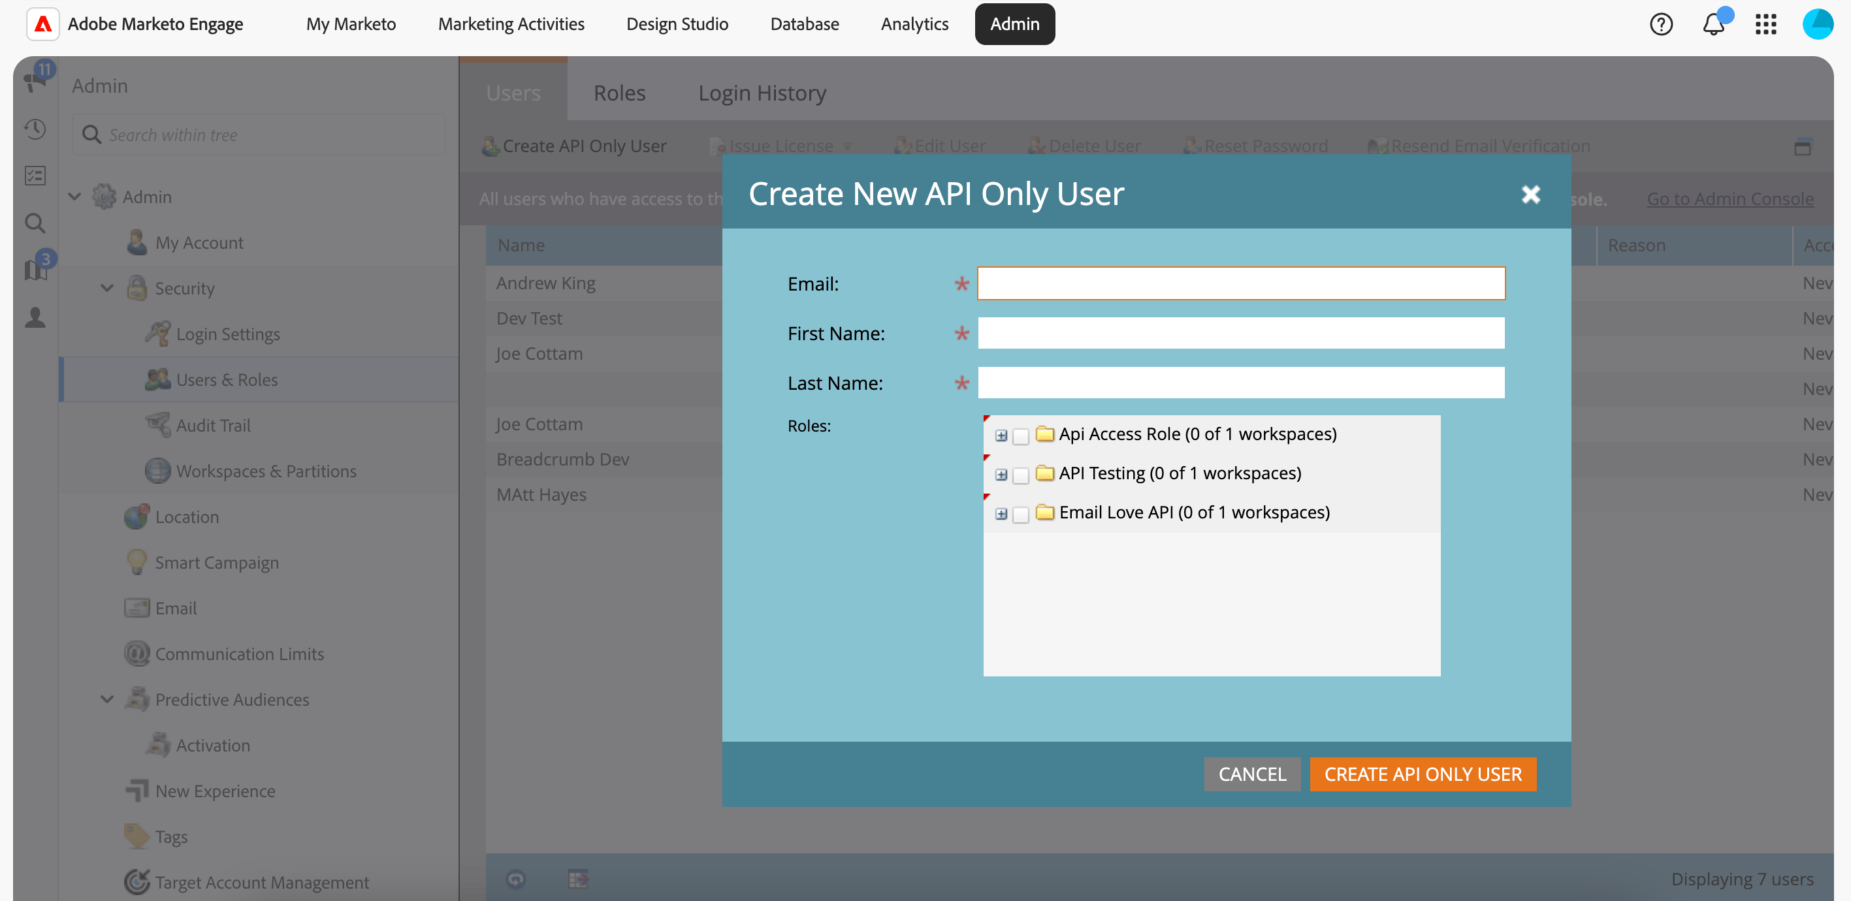Screen dimensions: 1851x901
Task: Focus the Last Name input field
Action: [x=1241, y=383]
